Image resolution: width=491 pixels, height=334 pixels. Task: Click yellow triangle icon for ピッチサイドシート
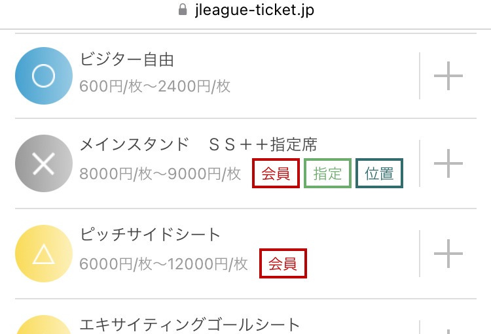[x=44, y=254]
